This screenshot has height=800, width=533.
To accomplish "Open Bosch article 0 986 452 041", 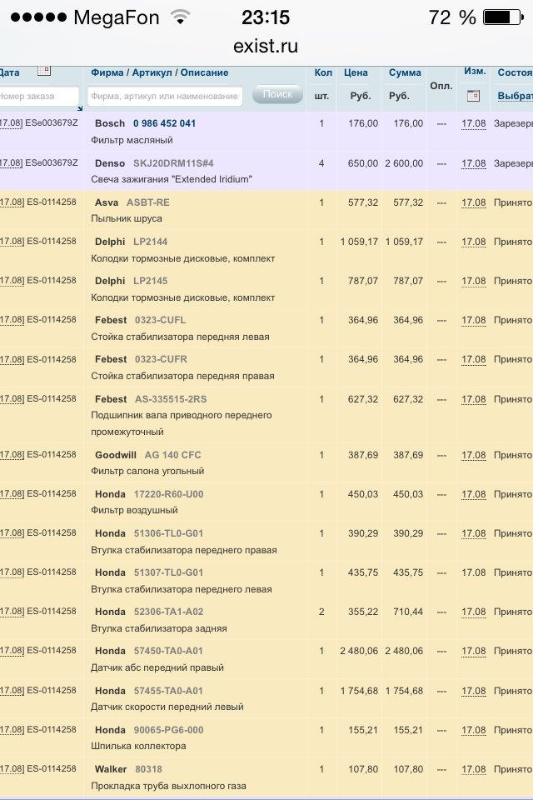I will 164,123.
